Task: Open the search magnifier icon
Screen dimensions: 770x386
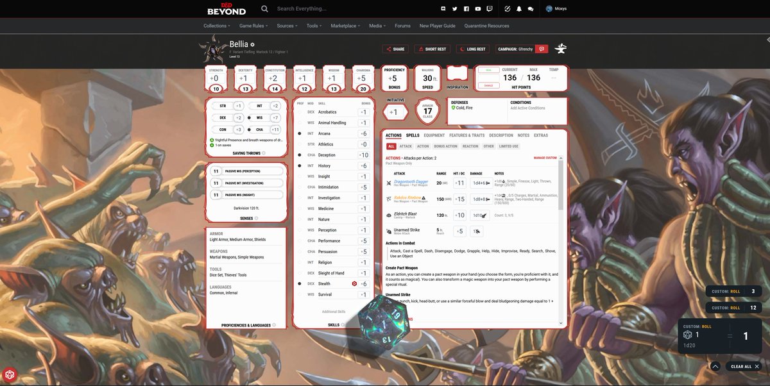Action: [x=264, y=9]
